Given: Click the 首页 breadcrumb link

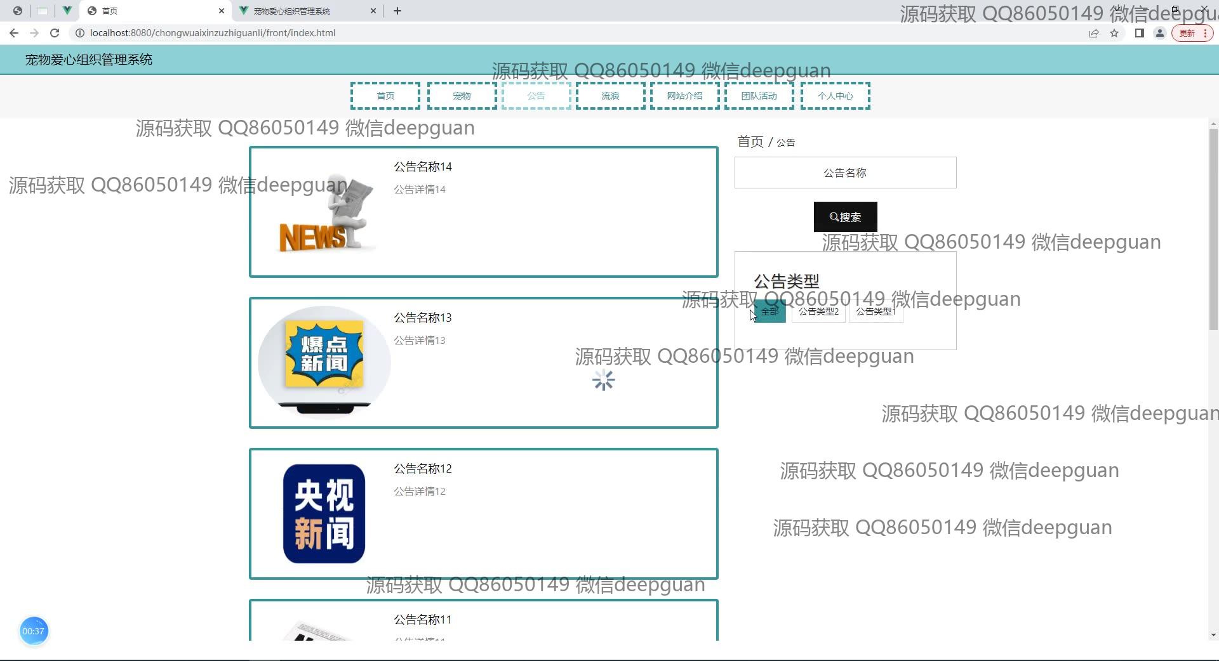Looking at the screenshot, I should tap(750, 141).
